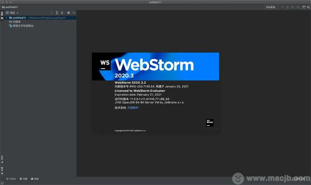Open project panel gear settings
The height and width of the screenshot is (185, 311).
click(x=68, y=13)
